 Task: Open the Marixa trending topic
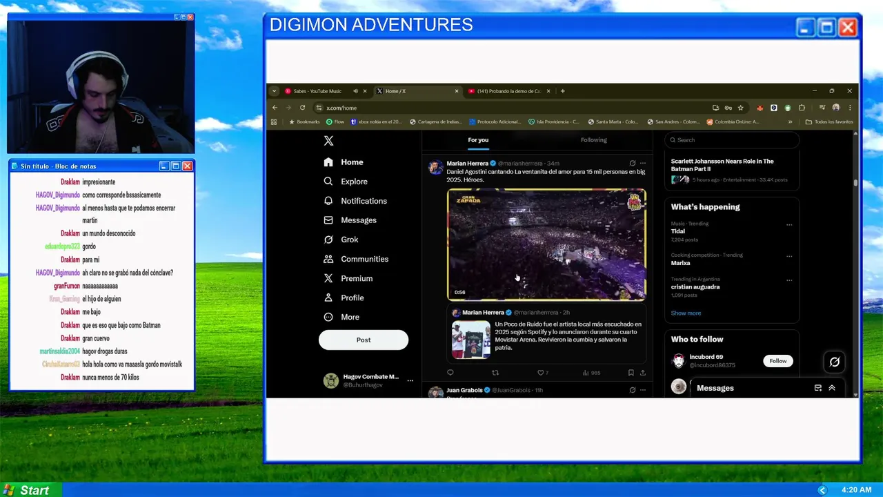tap(681, 263)
